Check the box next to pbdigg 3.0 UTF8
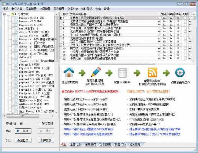198x153 pixels. pos(13,65)
